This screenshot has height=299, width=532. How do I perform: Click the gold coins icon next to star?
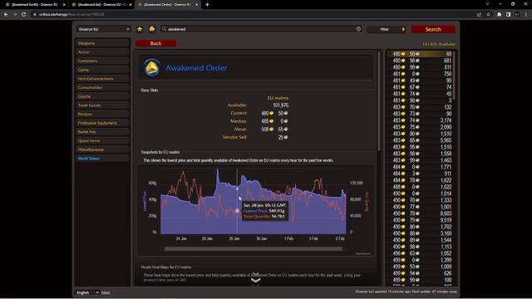(x=152, y=29)
